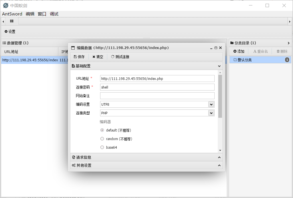Click the 网站备注 input field

click(x=157, y=96)
